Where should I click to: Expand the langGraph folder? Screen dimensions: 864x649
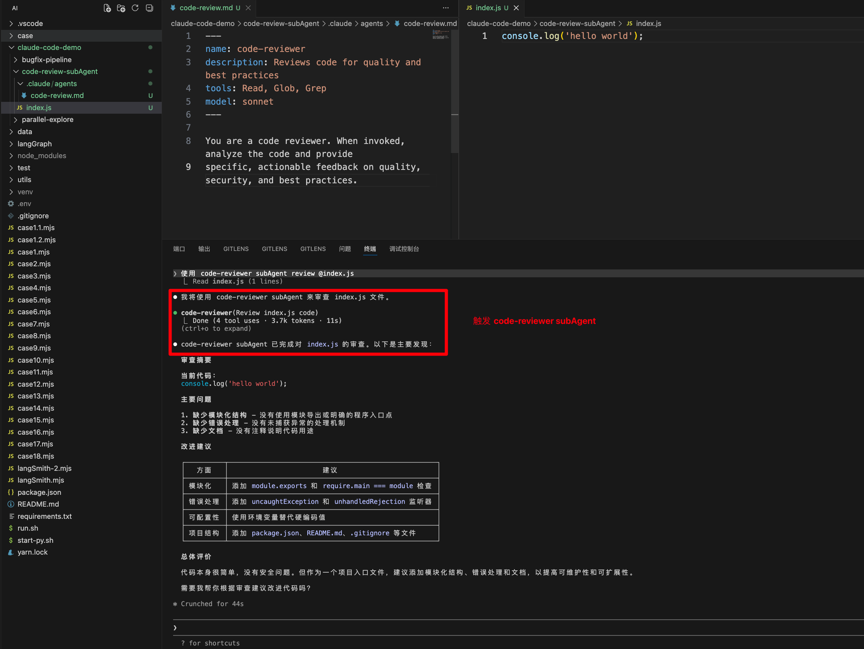pyautogui.click(x=11, y=144)
